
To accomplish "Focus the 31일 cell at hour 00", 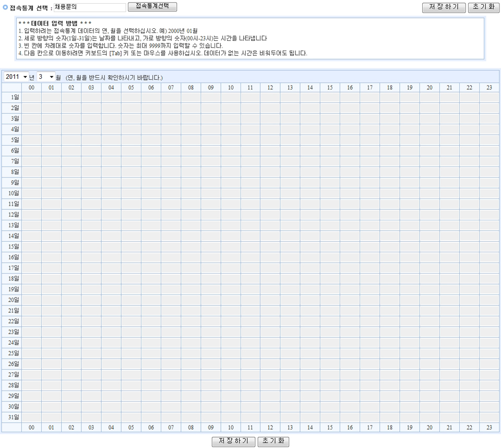I will 32,417.
